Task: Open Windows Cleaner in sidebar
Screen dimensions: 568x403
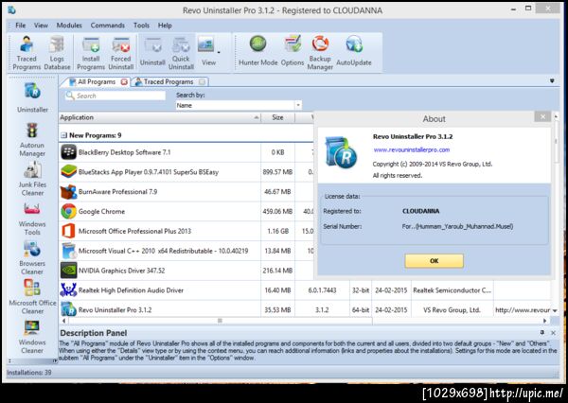Action: [x=32, y=337]
